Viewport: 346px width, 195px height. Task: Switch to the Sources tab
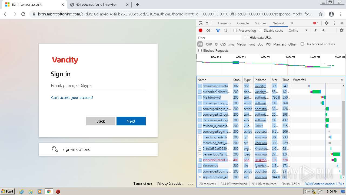pyautogui.click(x=261, y=23)
